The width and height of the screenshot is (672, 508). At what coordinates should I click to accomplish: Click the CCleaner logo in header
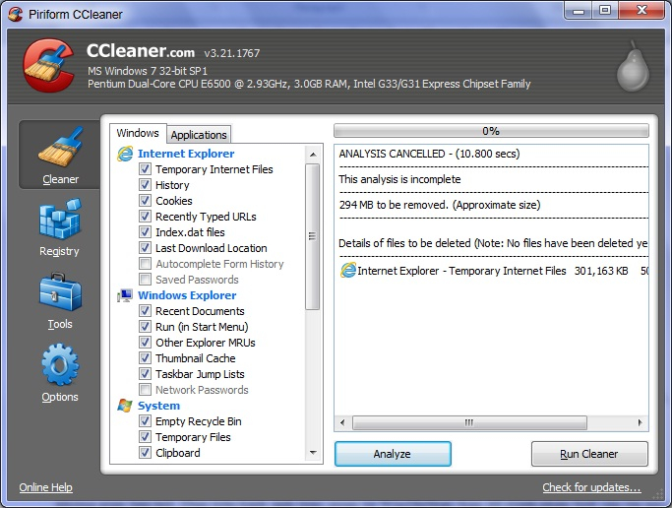pyautogui.click(x=48, y=65)
